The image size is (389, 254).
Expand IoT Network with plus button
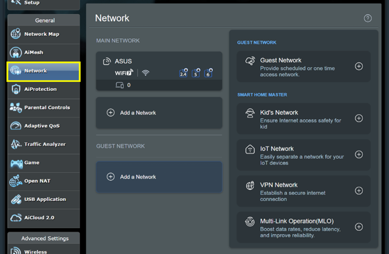tap(359, 154)
